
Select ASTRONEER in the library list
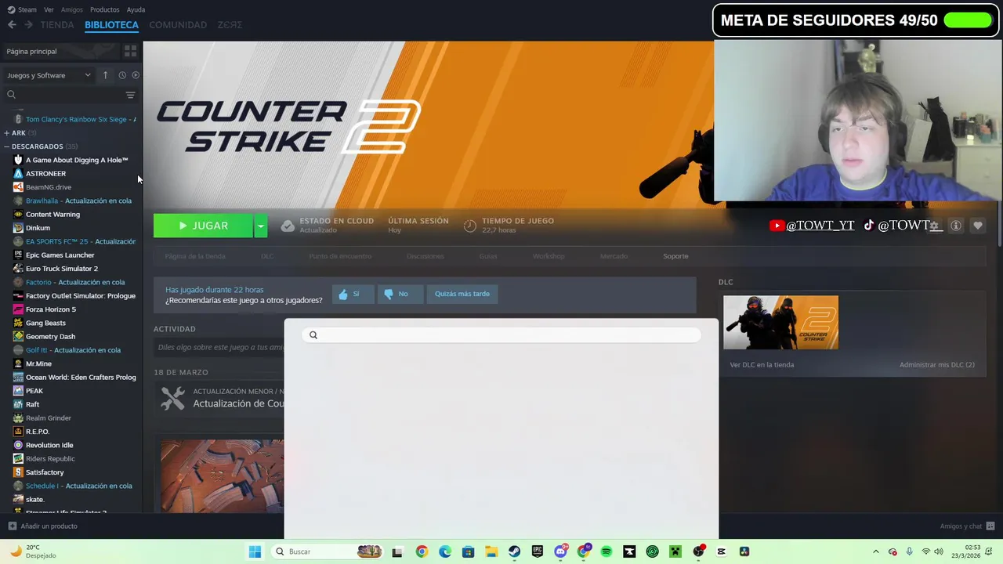45,173
